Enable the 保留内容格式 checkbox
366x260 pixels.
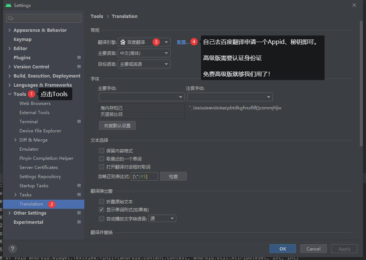pos(102,151)
